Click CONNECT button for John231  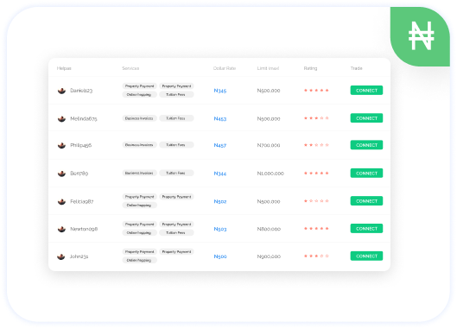pos(366,256)
